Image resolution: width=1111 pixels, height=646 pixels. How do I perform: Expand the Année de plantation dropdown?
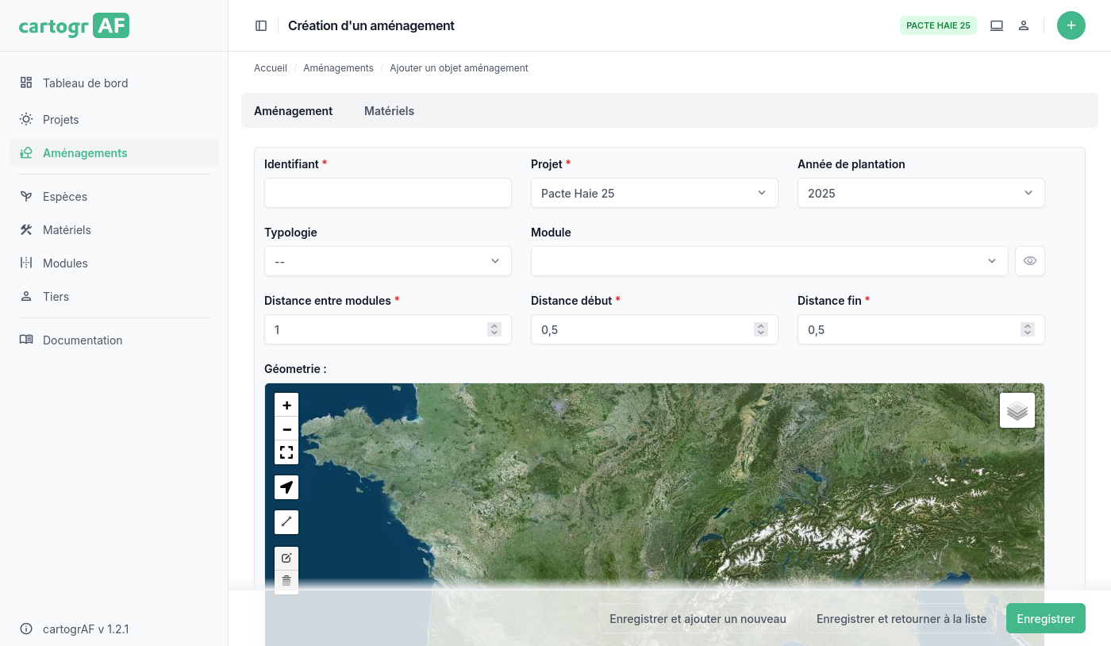click(921, 193)
